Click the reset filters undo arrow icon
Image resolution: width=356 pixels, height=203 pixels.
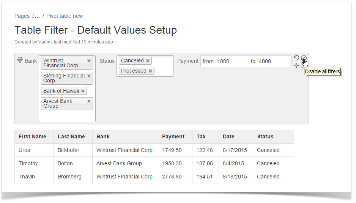click(x=296, y=57)
